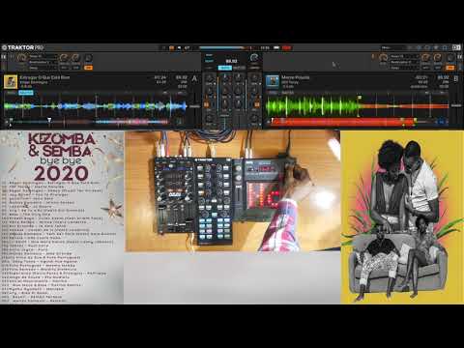Open the first effect dropdown in left FX unit
This screenshot has height=348, width=464.
(43, 56)
